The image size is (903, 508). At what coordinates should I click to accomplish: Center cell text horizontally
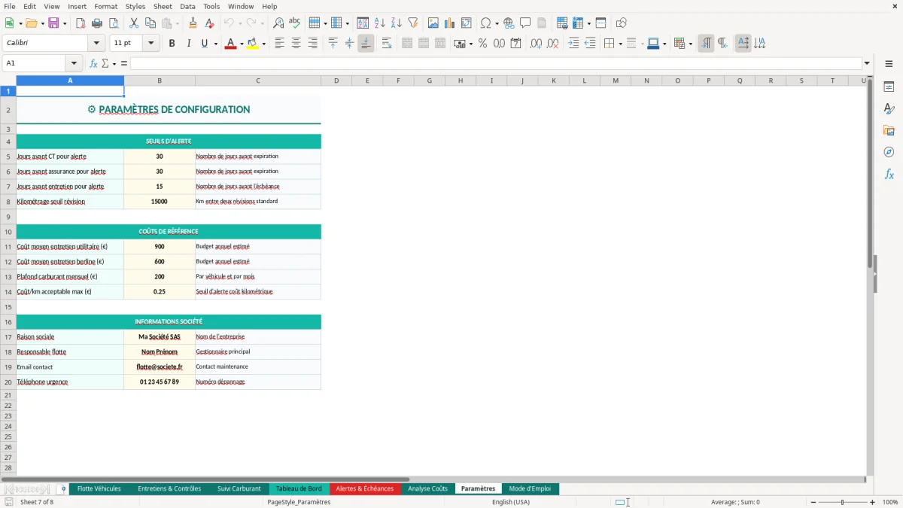pos(296,44)
